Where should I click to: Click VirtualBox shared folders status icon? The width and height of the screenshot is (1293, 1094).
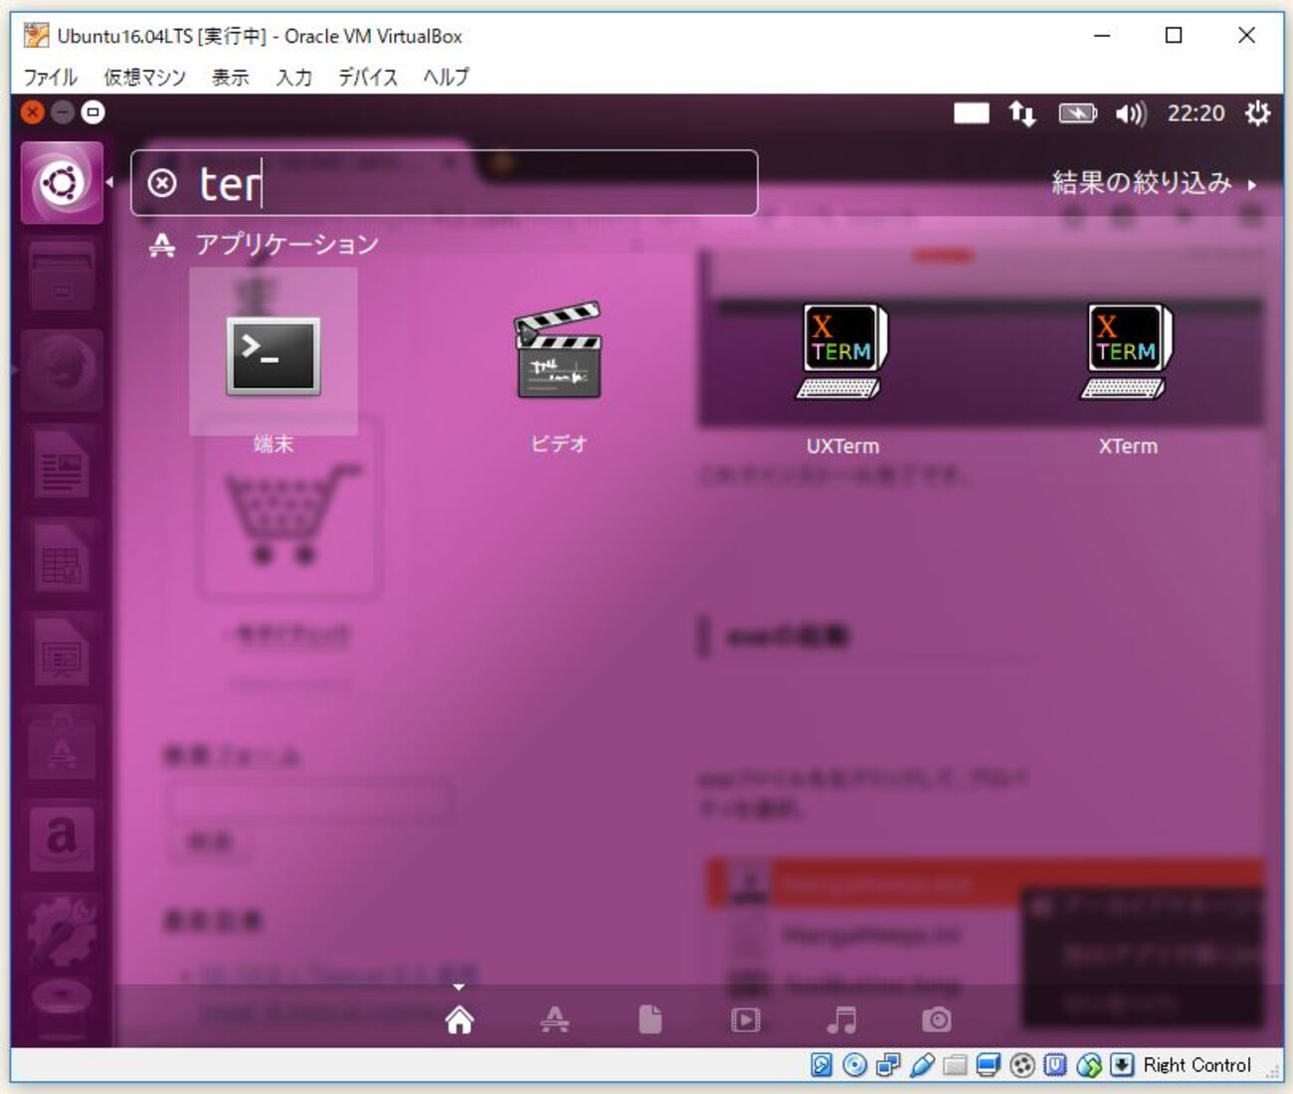click(955, 1065)
